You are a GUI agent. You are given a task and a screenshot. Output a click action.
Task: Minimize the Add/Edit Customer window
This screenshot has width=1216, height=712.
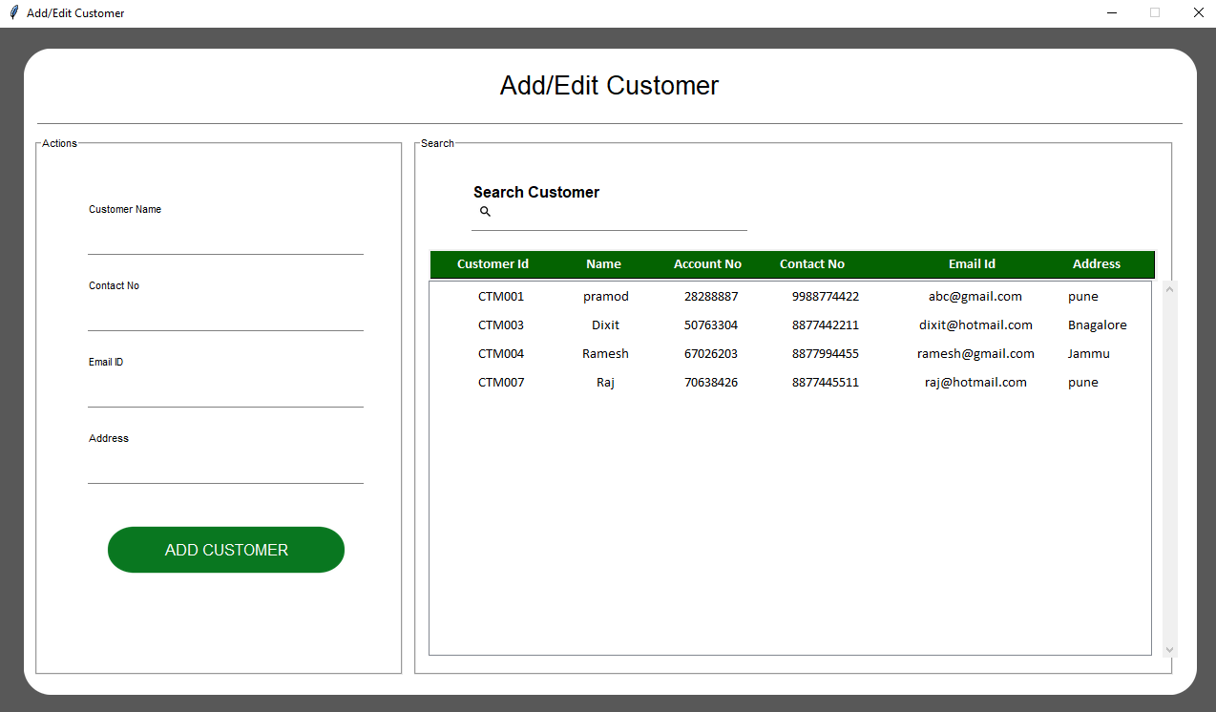[1112, 13]
